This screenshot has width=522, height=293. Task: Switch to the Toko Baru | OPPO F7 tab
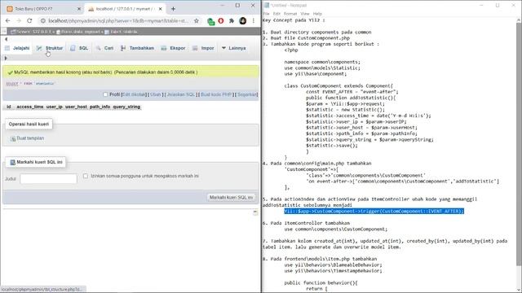(x=42, y=9)
